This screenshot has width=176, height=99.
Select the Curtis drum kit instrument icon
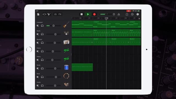(66, 84)
